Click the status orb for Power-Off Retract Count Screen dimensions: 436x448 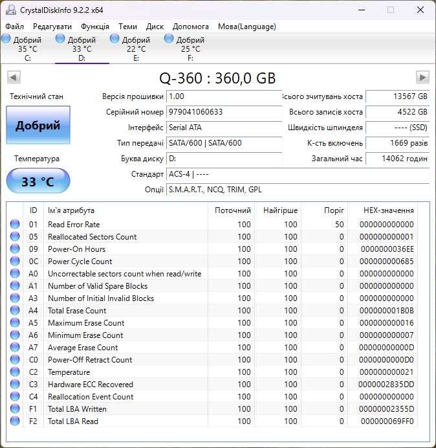[15, 359]
